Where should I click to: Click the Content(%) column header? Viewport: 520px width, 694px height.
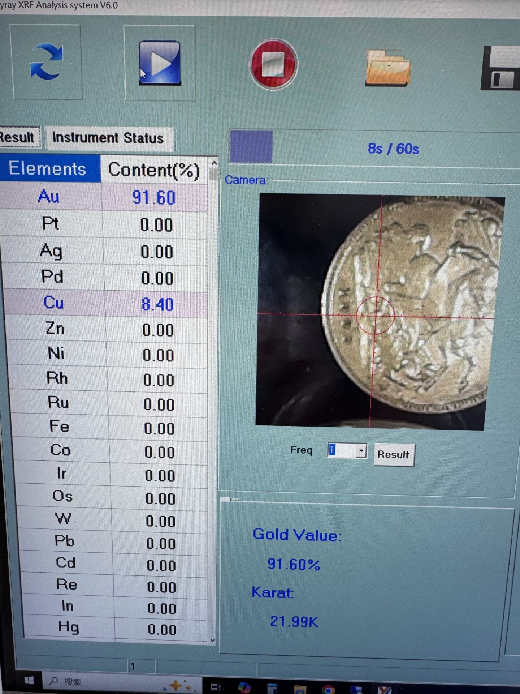click(x=154, y=170)
